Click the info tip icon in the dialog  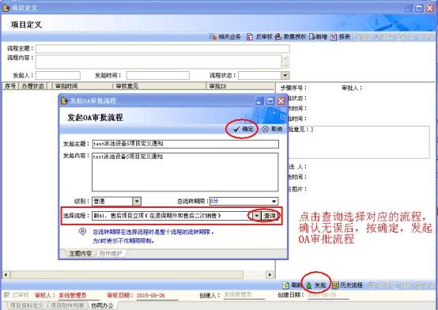[82, 232]
